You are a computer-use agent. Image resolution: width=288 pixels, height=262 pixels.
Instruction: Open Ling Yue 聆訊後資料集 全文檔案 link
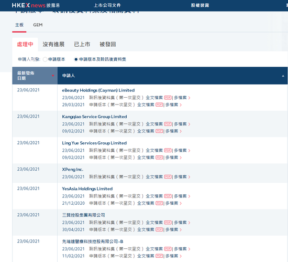(x=154, y=150)
